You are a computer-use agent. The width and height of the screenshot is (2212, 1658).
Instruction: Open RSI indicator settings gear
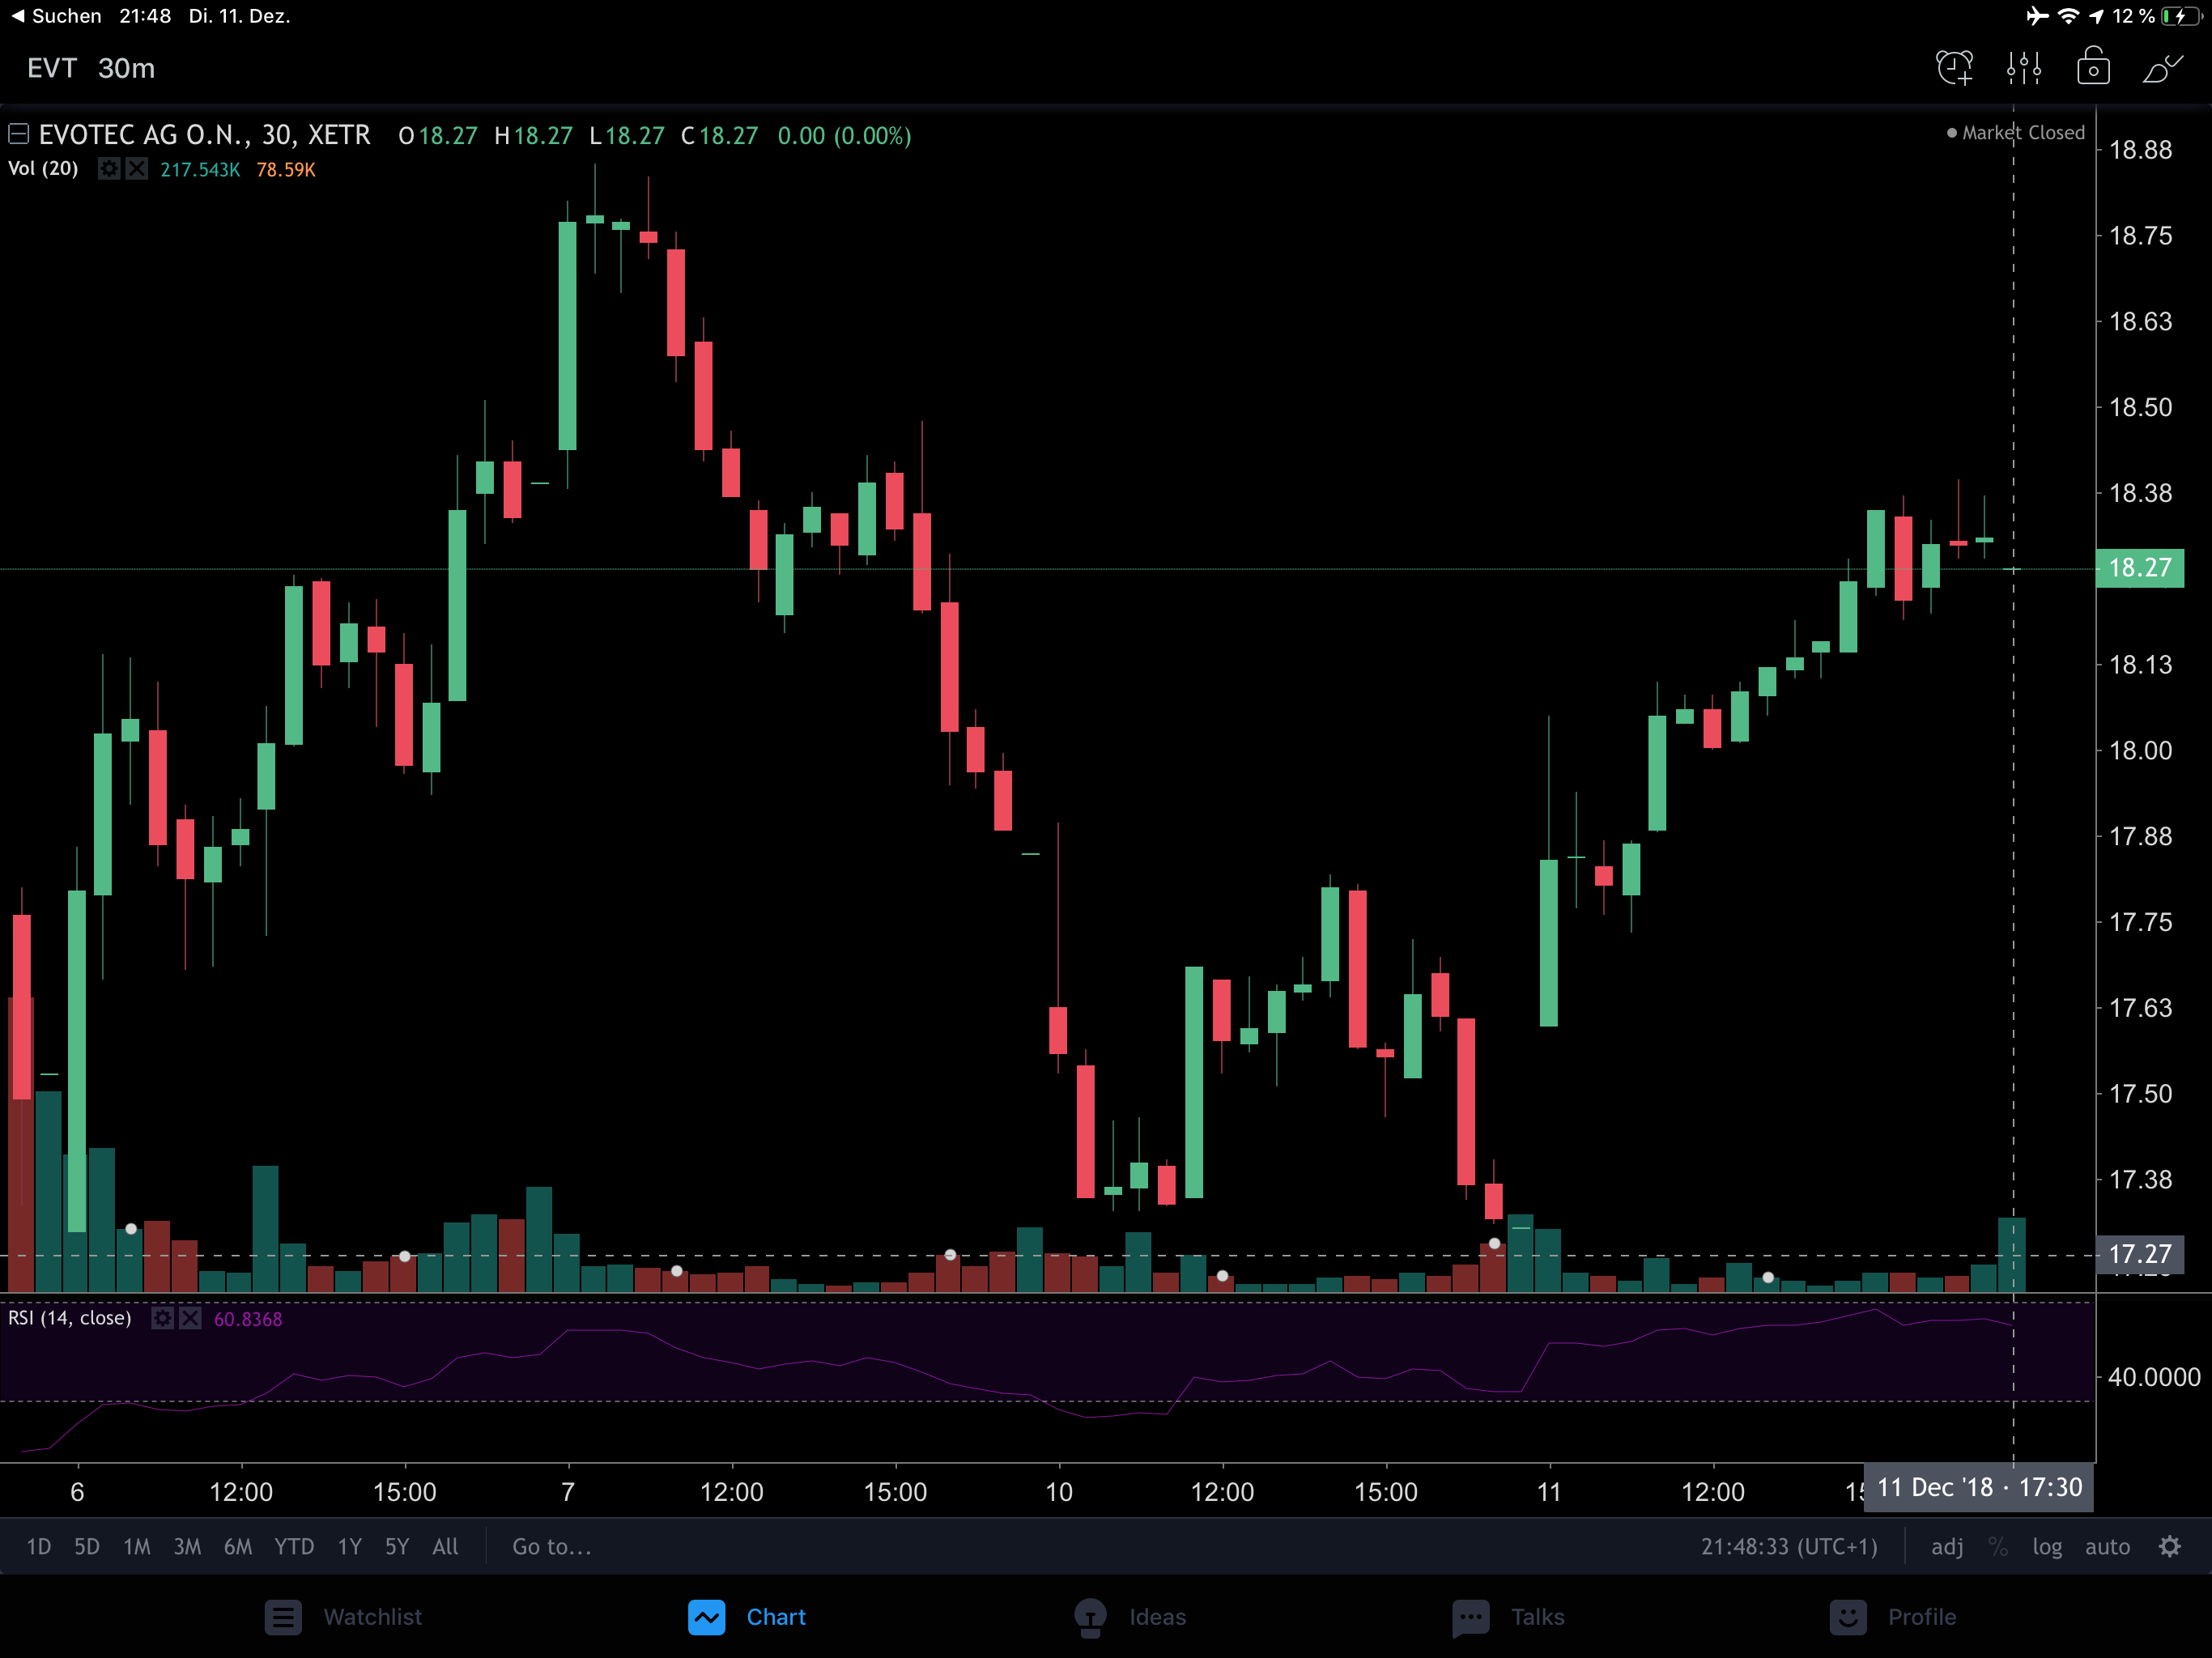162,1318
